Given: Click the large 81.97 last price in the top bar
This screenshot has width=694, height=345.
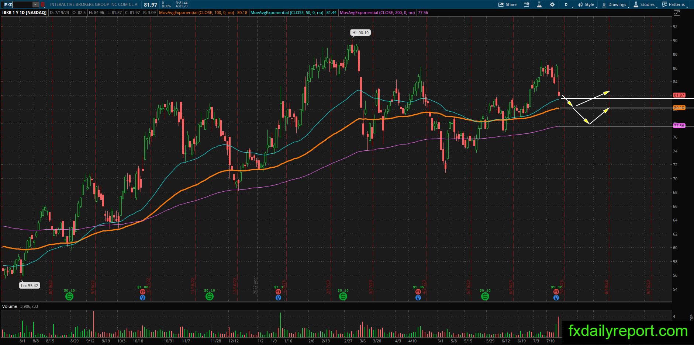Looking at the screenshot, I should coord(151,5).
